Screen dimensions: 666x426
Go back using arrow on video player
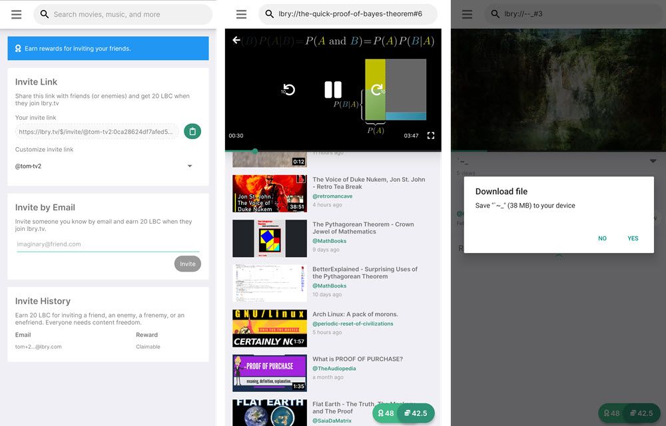pos(236,41)
